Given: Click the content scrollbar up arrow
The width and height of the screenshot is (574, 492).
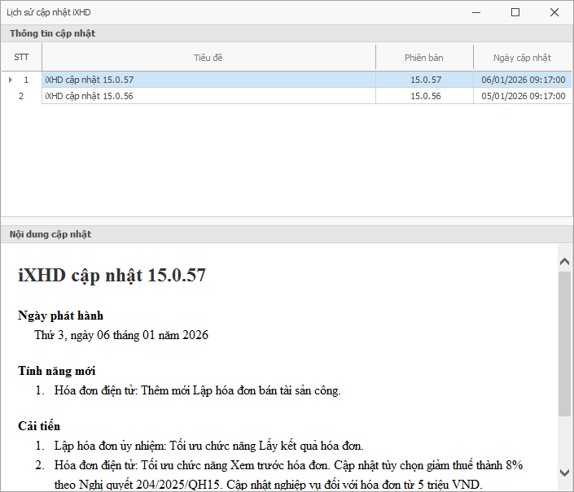Looking at the screenshot, I should pyautogui.click(x=564, y=261).
